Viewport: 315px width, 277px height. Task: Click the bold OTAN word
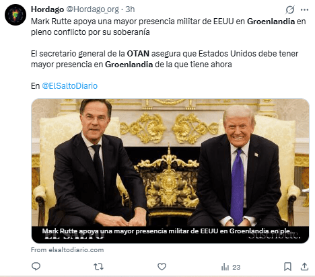tap(138, 54)
